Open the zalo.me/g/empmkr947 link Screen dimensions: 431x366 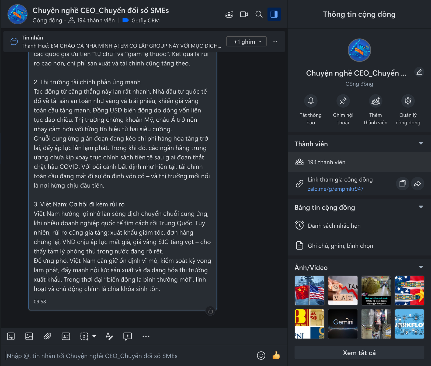click(336, 189)
